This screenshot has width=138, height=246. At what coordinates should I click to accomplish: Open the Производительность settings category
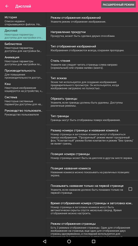(x=23, y=74)
